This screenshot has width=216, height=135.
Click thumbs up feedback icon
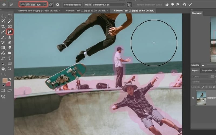coord(167,5)
